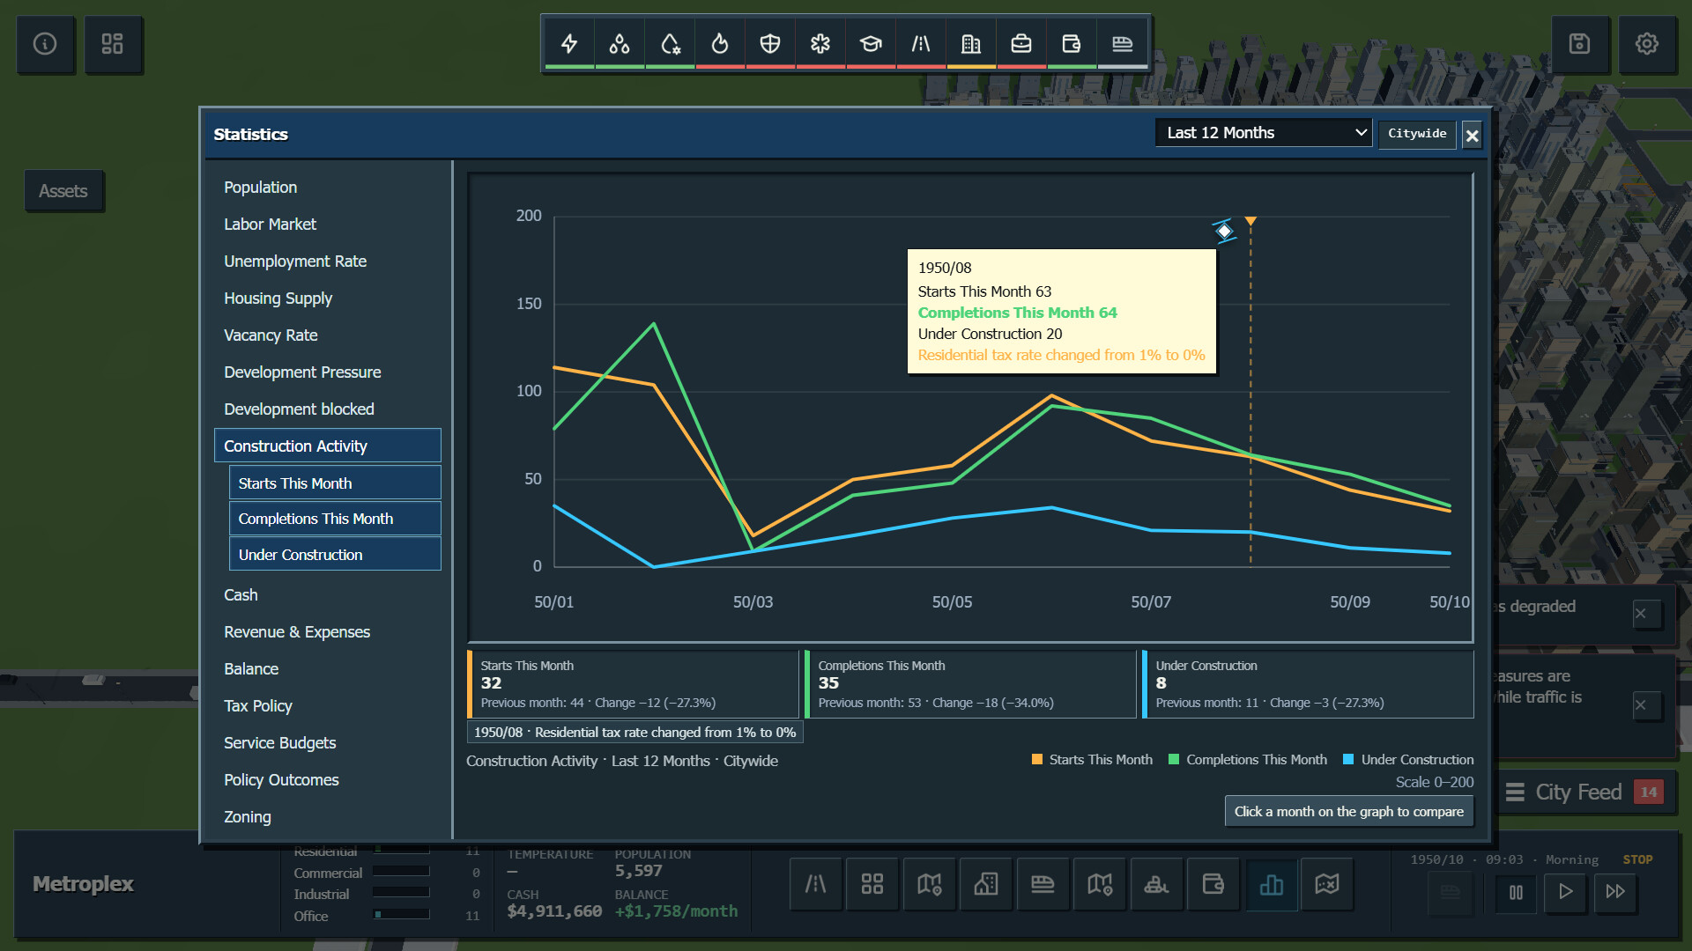Screen dimensions: 1692x951
Task: Select the Labor Market statistic
Action: click(x=328, y=225)
